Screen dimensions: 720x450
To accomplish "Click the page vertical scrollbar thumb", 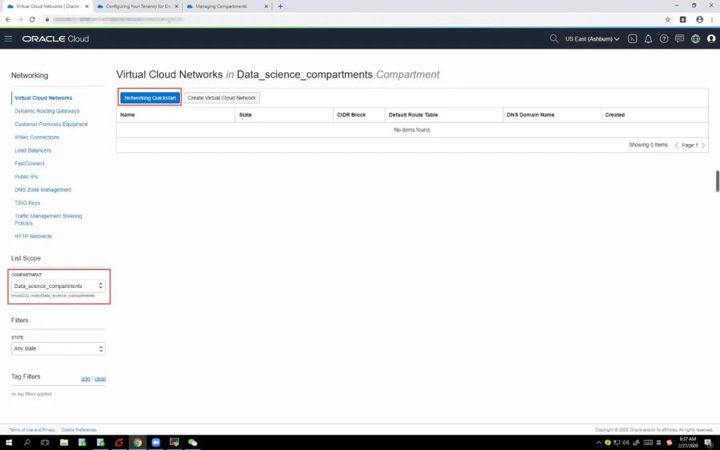I will [717, 181].
